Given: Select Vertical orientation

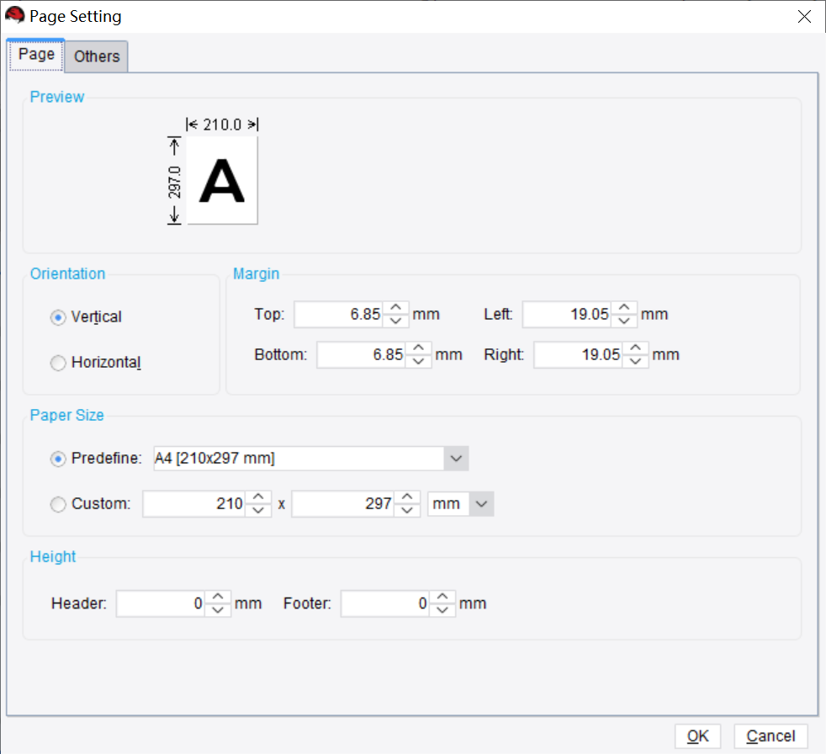Looking at the screenshot, I should tap(57, 317).
